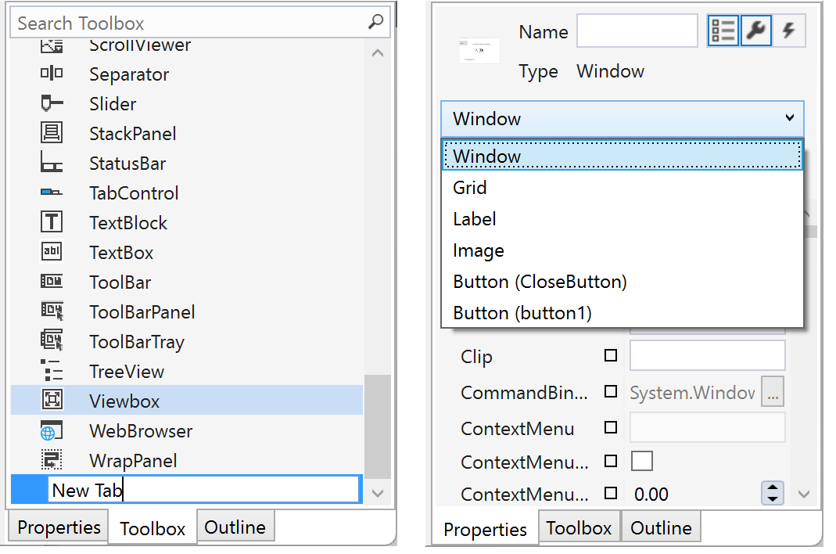
Task: Click the ellipsis button next to CommandBindings
Action: point(773,392)
